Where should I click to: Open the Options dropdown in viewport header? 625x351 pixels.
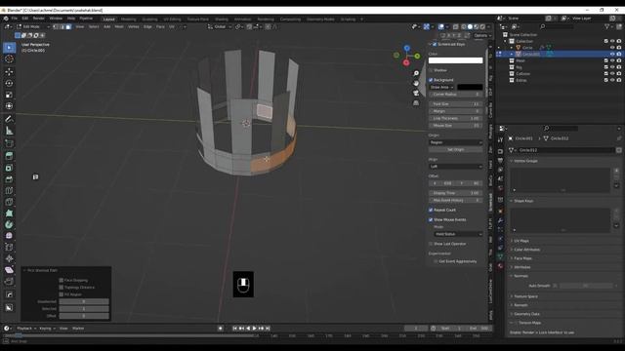[x=482, y=35]
